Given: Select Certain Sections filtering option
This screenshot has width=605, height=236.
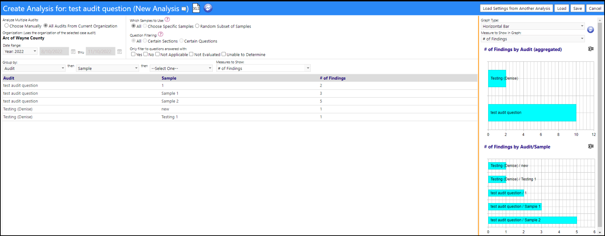Looking at the screenshot, I should point(145,41).
